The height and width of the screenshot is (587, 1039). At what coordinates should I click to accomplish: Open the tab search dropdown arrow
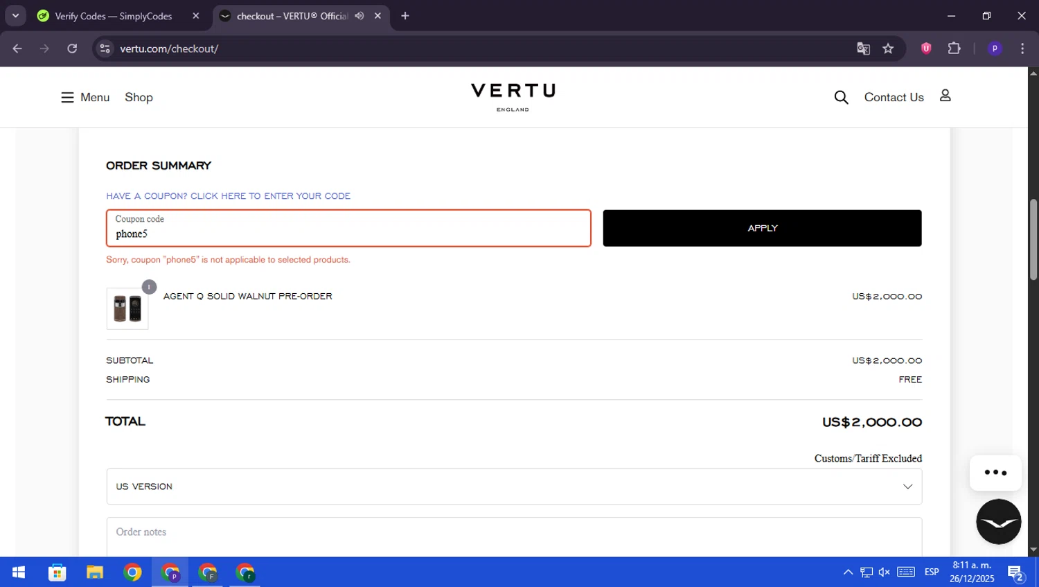[15, 16]
